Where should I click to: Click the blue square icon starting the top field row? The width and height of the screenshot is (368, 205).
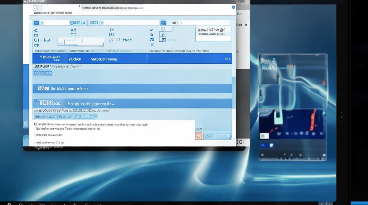[36, 23]
